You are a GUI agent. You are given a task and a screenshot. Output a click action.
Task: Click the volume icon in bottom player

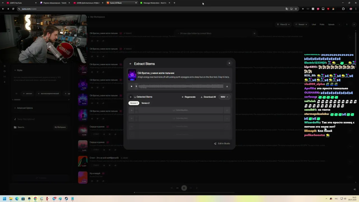(x=355, y=189)
